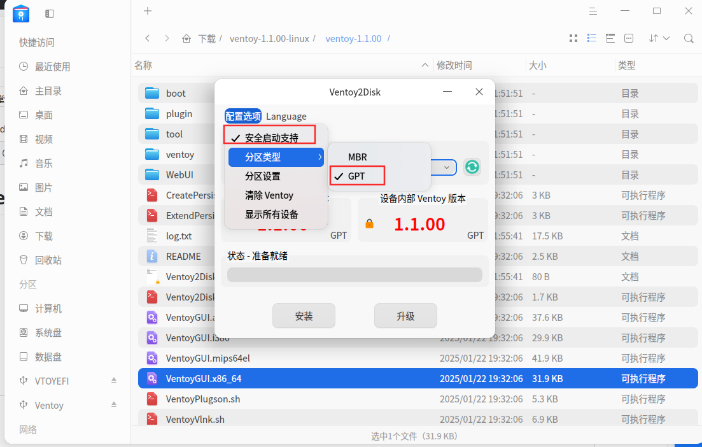Switch to tree view

[610, 38]
